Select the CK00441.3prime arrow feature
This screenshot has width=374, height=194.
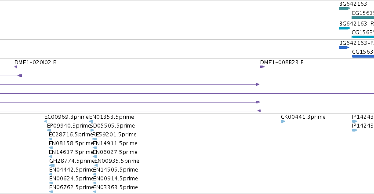283,121
